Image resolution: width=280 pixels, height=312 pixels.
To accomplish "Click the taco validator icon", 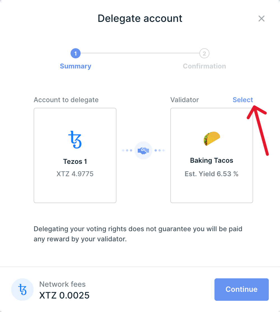I will [211, 139].
